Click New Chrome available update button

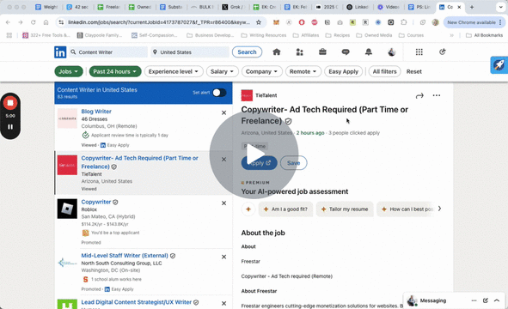tap(474, 22)
